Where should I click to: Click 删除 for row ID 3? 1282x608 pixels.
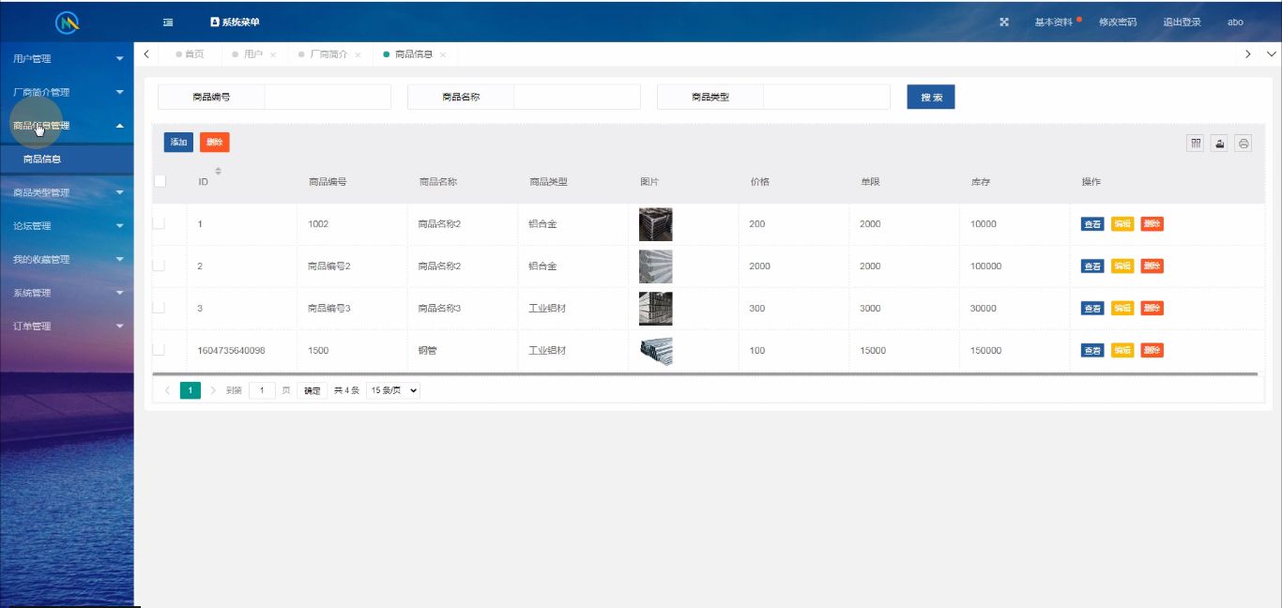[1152, 308]
